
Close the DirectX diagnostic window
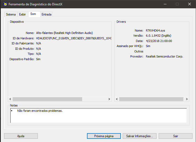pos(190,4)
